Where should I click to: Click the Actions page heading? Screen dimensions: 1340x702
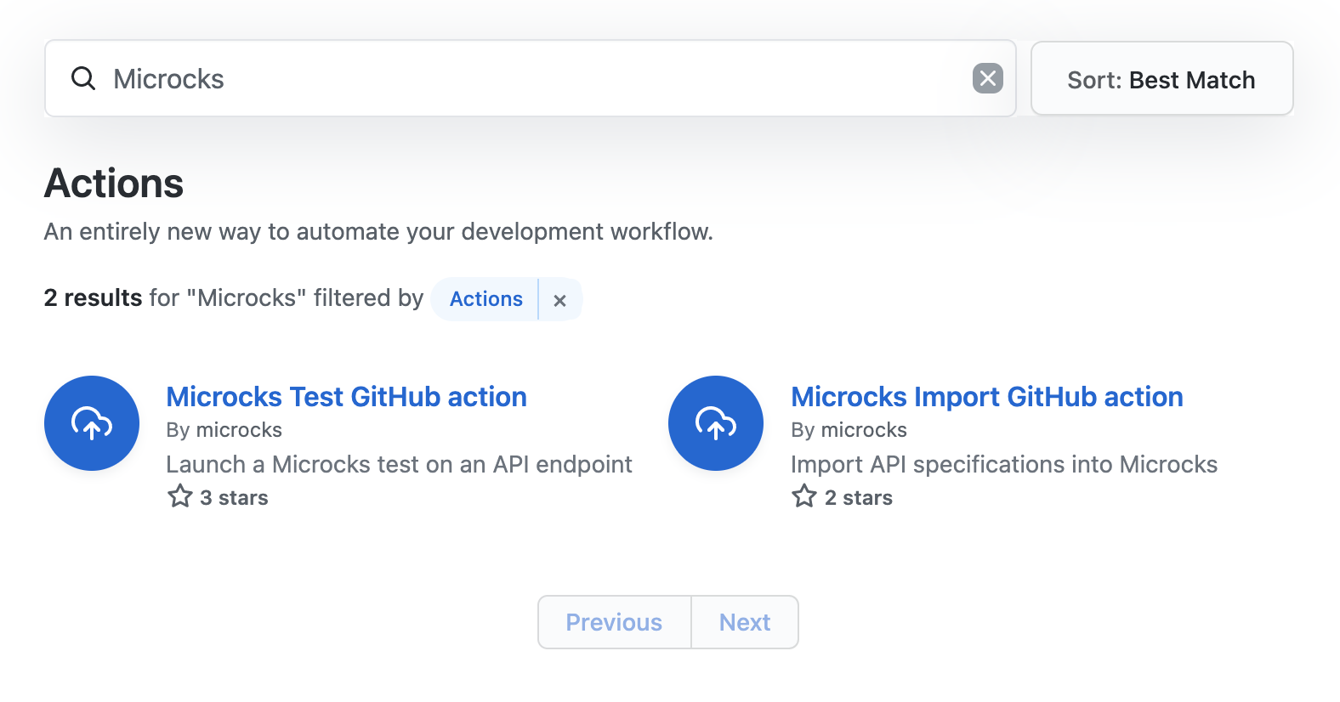coord(114,184)
